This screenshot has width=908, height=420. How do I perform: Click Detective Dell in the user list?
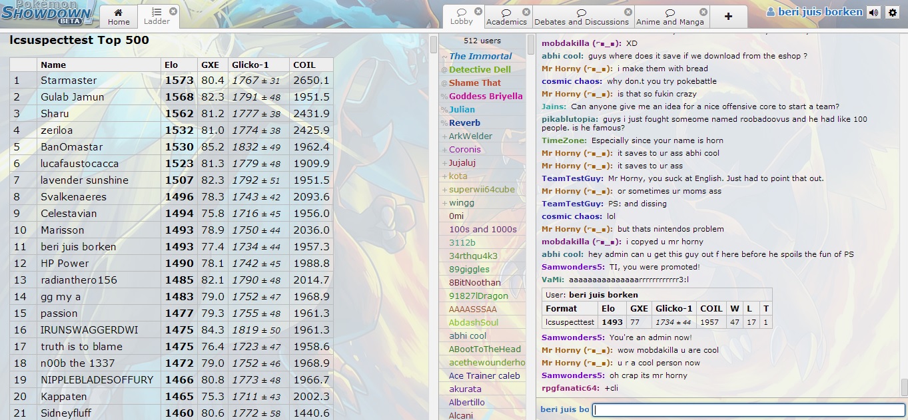(479, 69)
